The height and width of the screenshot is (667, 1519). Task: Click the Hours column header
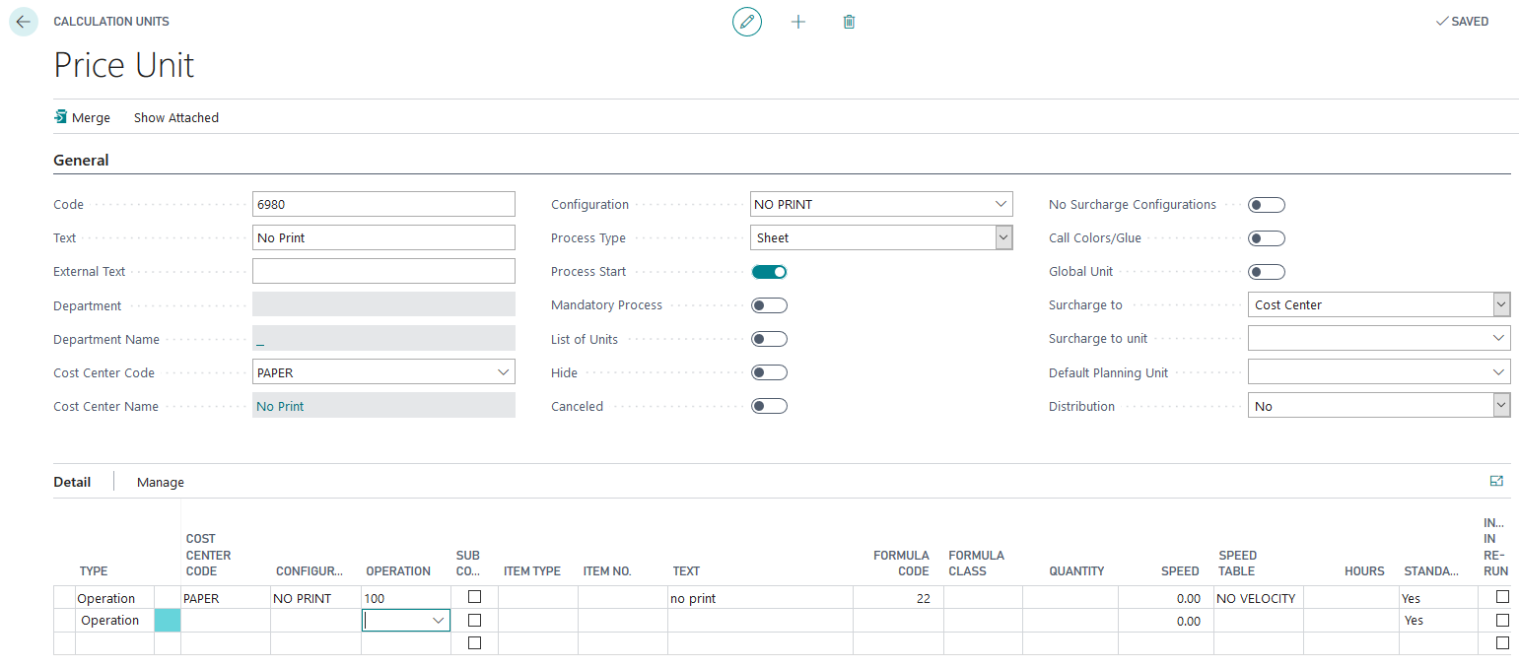[x=1364, y=571]
